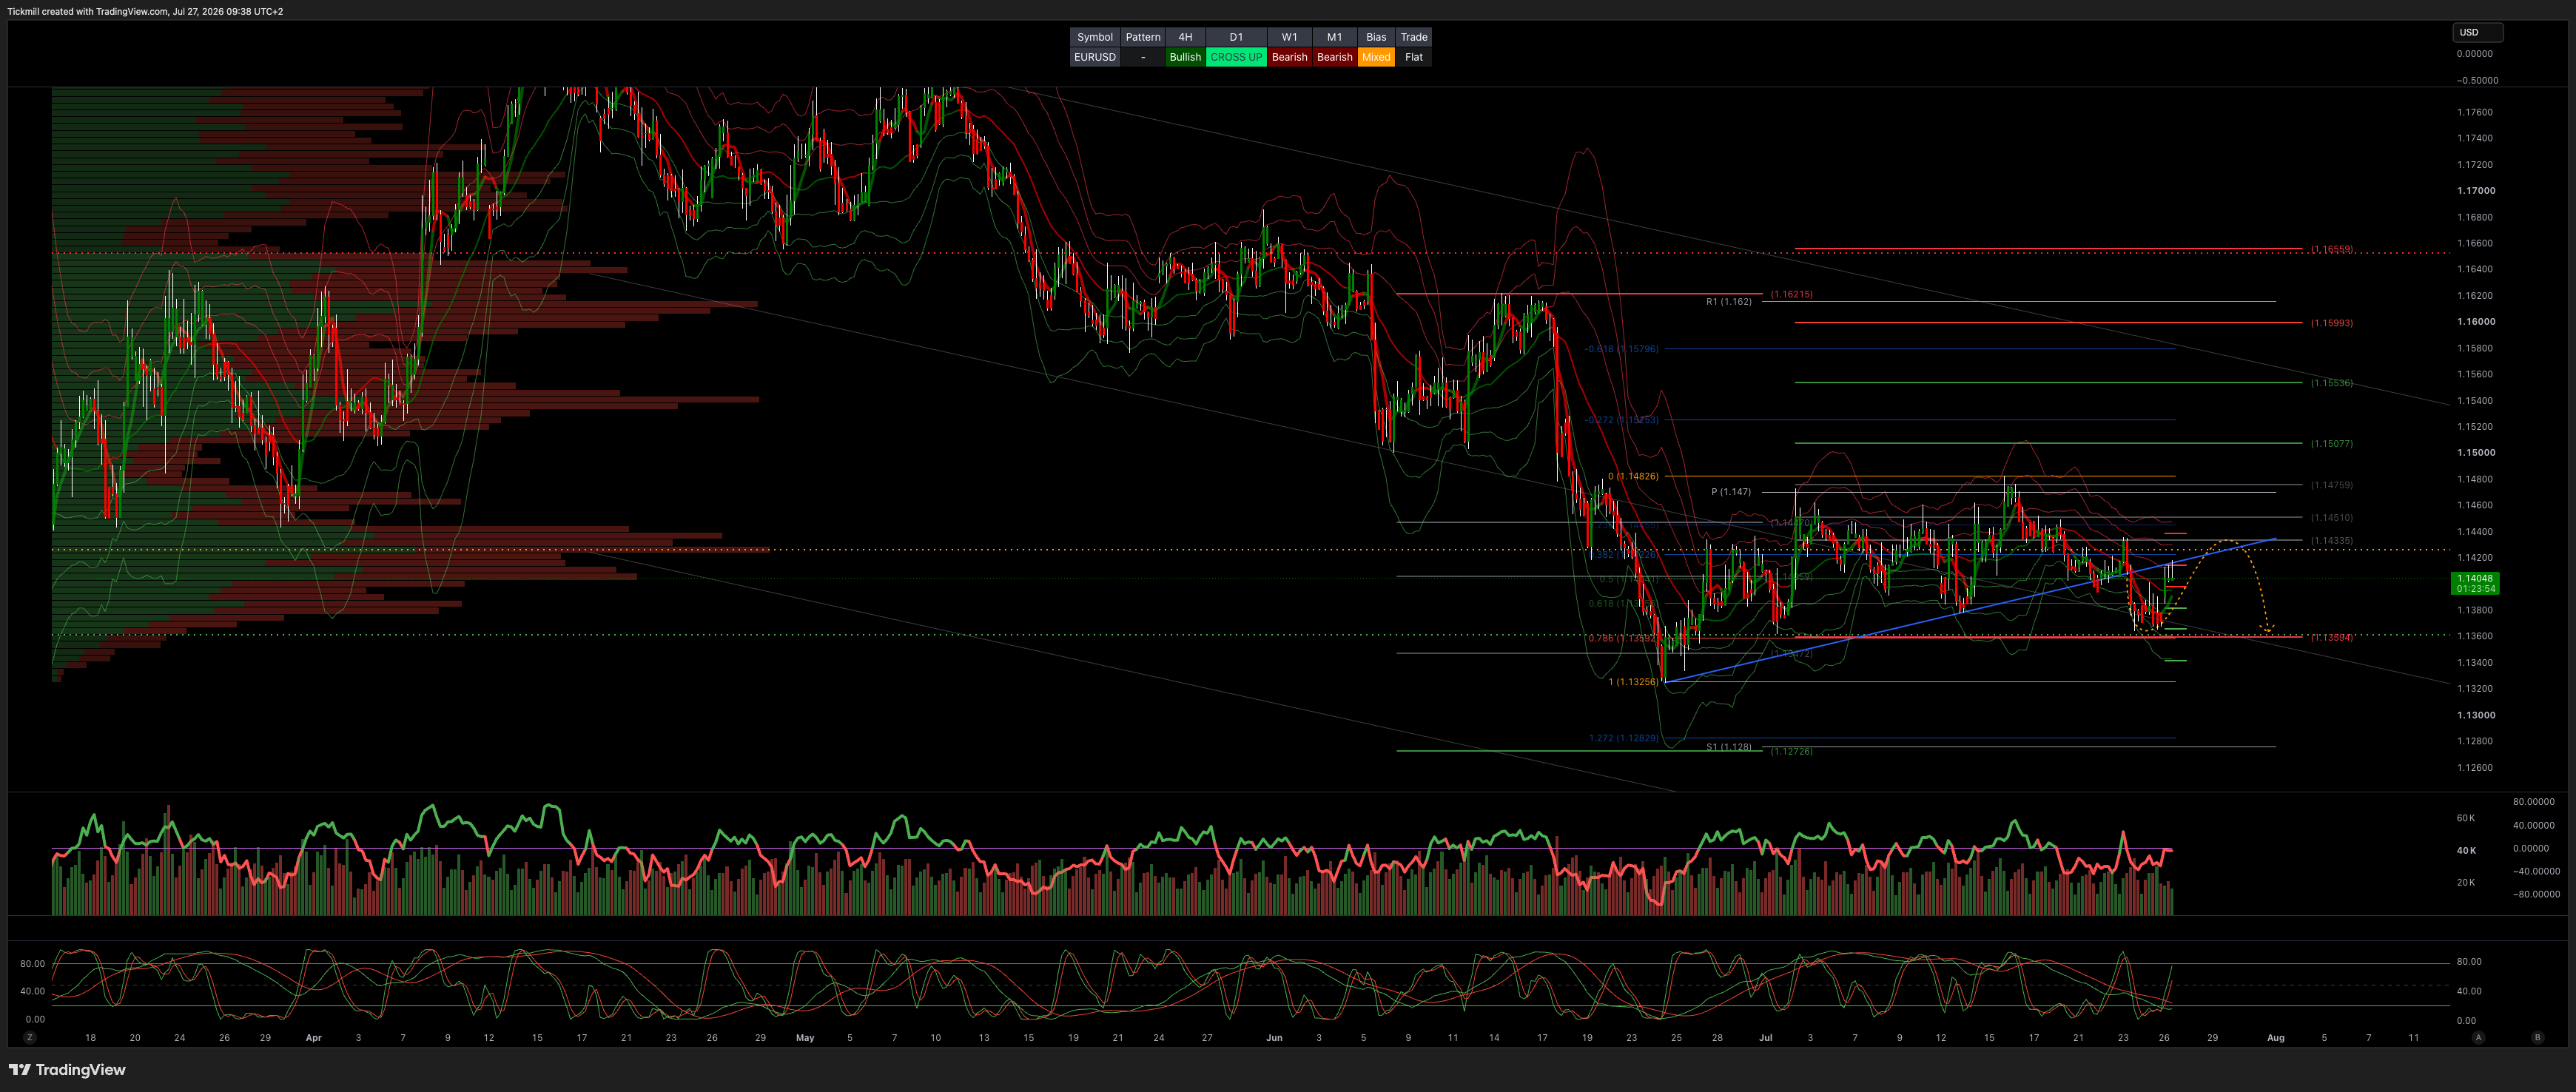Viewport: 2576px width, 1092px height.
Task: Click the -80.00000 oscillator axis label
Action: pyautogui.click(x=2536, y=894)
